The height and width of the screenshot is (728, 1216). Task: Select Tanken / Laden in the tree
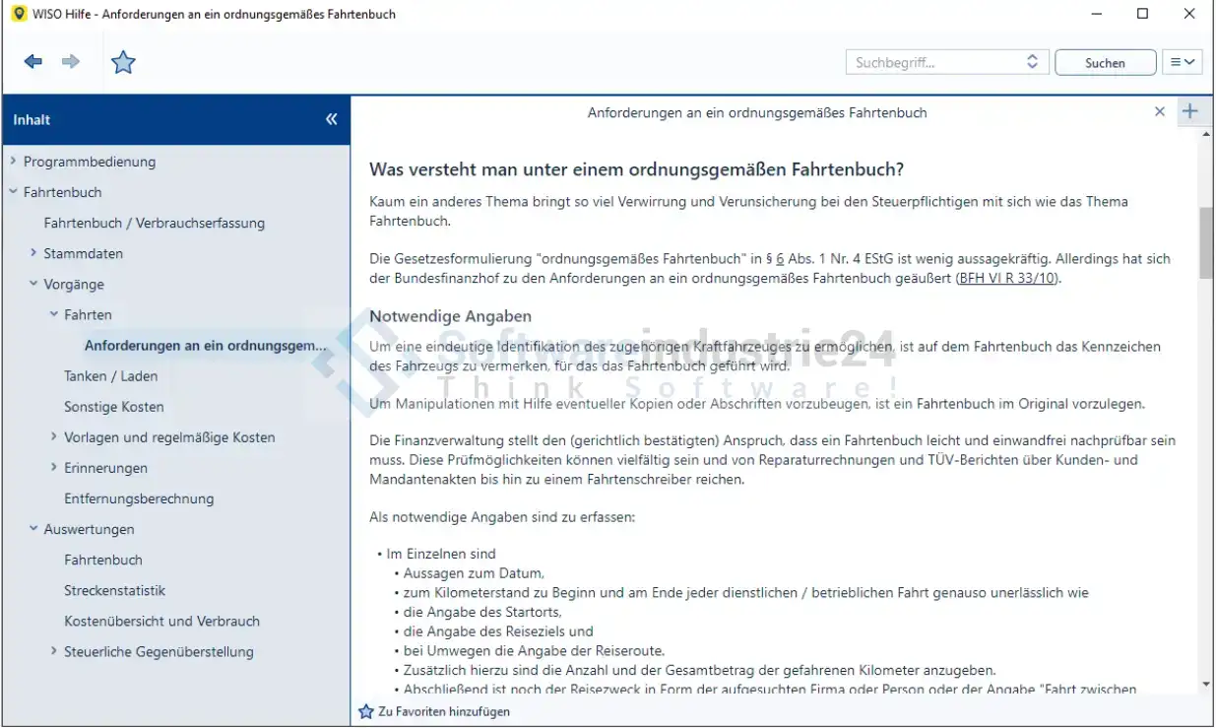tap(110, 376)
